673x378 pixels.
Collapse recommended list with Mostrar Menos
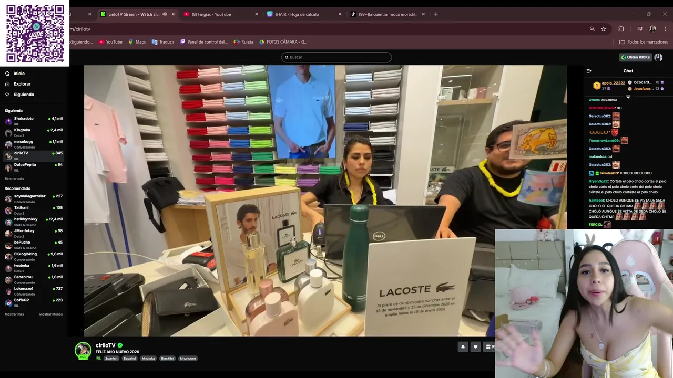51,314
